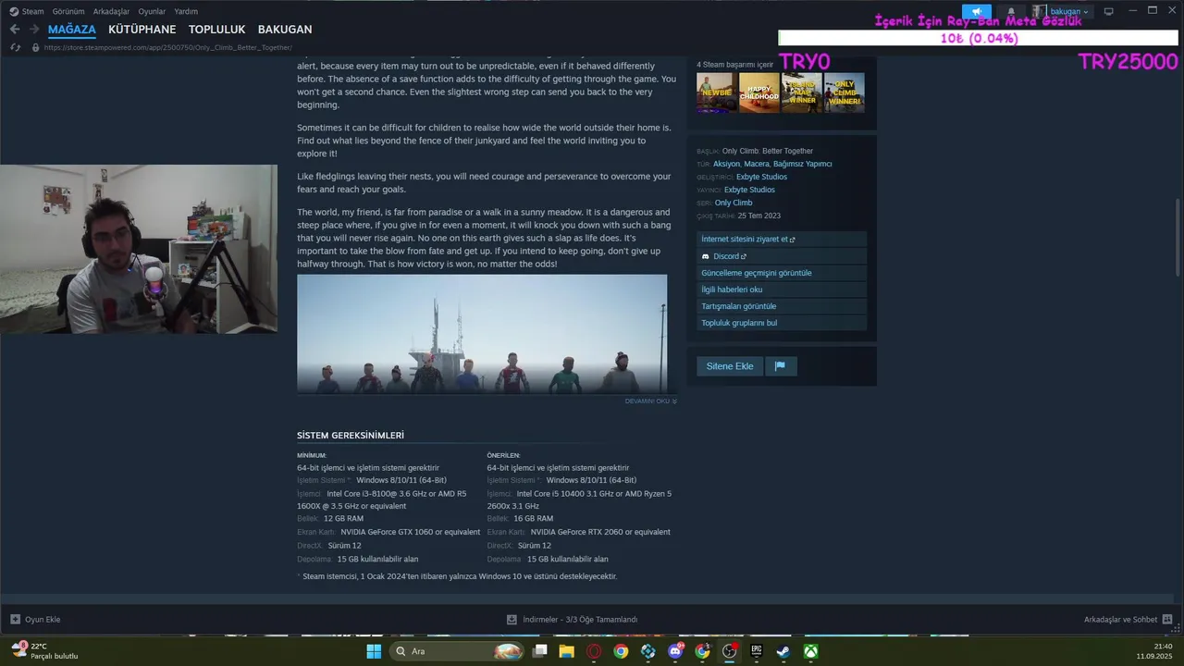Open the Arkadaşlar menu
Viewport: 1184px width, 666px height.
pyautogui.click(x=111, y=11)
